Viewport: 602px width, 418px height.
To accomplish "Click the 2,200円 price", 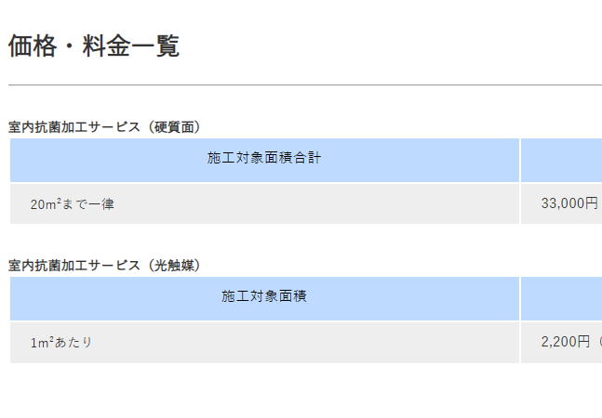I will coord(566,343).
